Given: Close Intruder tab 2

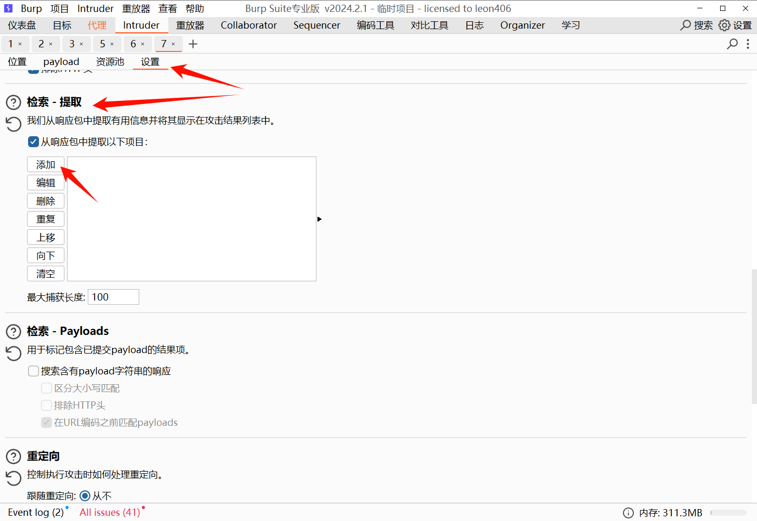Looking at the screenshot, I should click(x=51, y=44).
